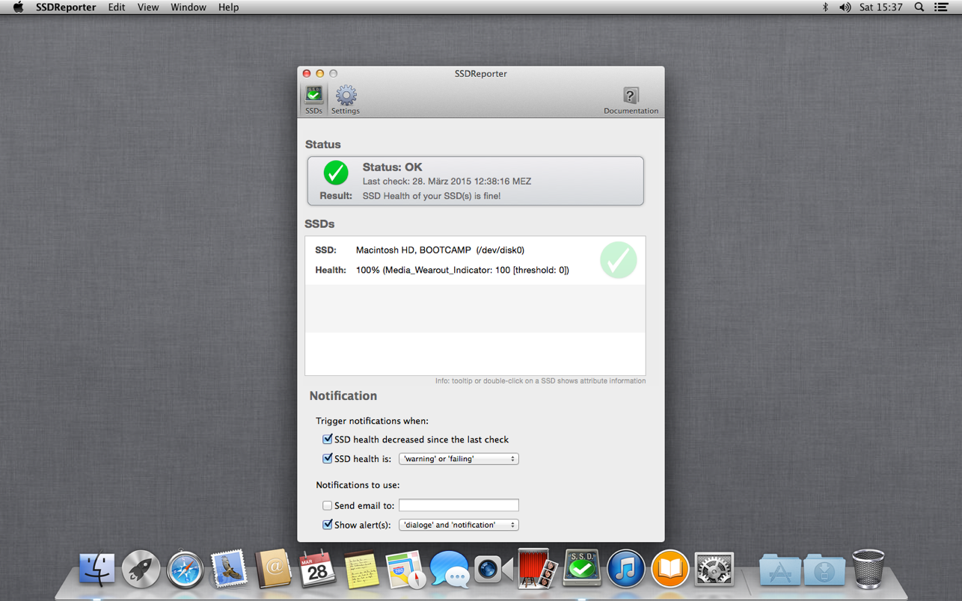The height and width of the screenshot is (601, 962).
Task: Launch SSDReporter icon in the Dock
Action: pyautogui.click(x=582, y=569)
